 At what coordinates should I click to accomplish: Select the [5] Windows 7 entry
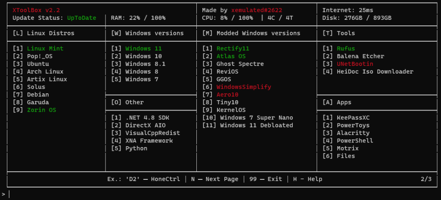[x=134, y=79]
